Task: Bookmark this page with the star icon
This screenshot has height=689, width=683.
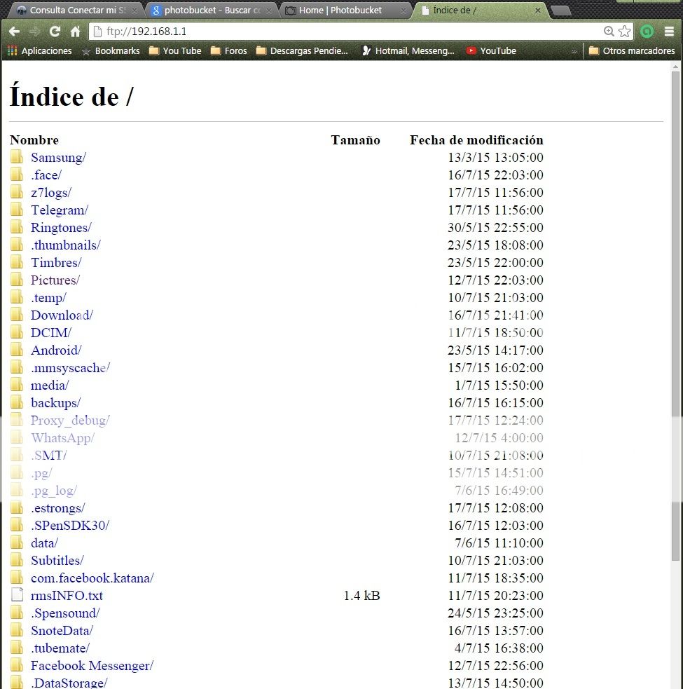Action: click(x=624, y=32)
